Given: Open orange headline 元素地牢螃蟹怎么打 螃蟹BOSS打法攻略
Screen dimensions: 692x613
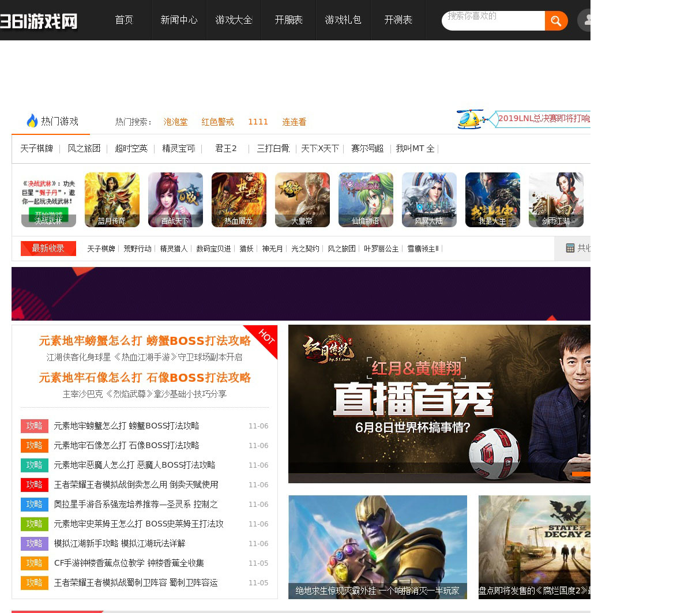Looking at the screenshot, I should (145, 341).
